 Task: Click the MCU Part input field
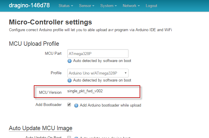tap(98, 54)
